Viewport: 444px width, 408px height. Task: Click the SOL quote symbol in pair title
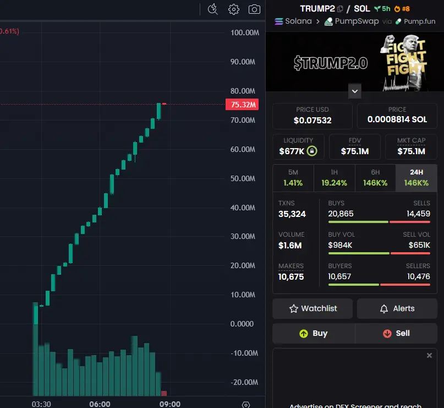(x=362, y=9)
